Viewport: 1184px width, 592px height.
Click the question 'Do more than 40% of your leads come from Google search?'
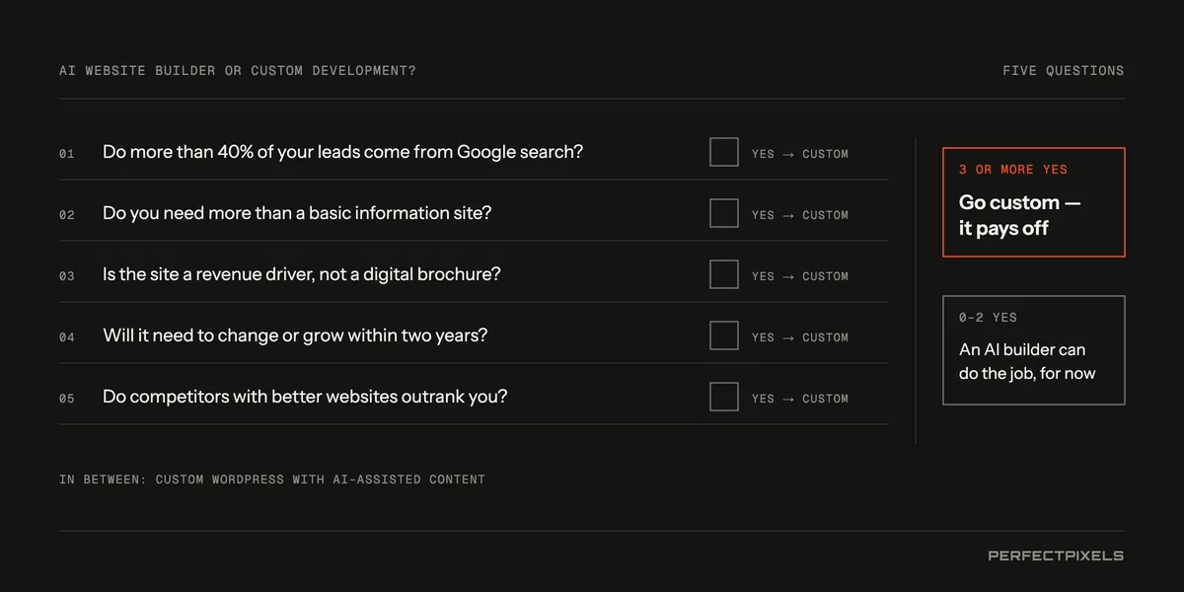343,152
